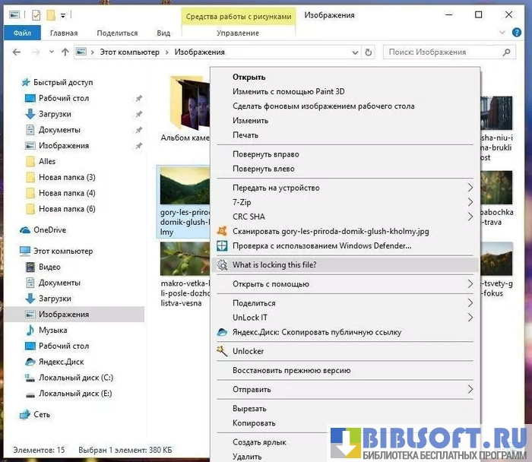The height and width of the screenshot is (462, 532).
Task: Select 'Изменить с помощью Paint 3D'
Action: click(x=288, y=91)
